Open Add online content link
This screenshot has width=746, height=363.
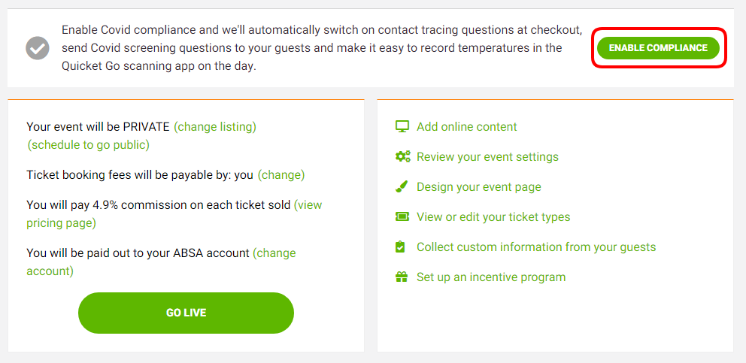click(466, 127)
